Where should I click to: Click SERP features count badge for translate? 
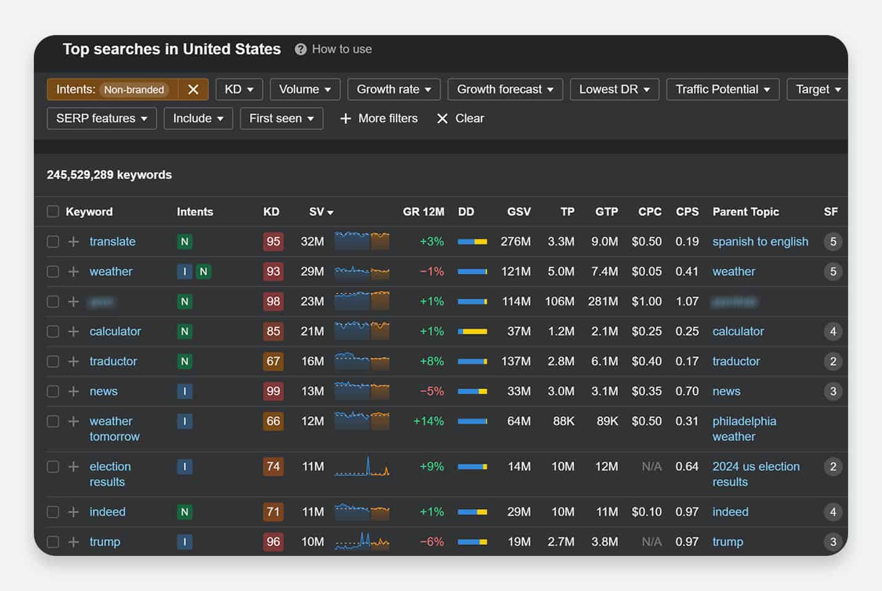coord(833,241)
